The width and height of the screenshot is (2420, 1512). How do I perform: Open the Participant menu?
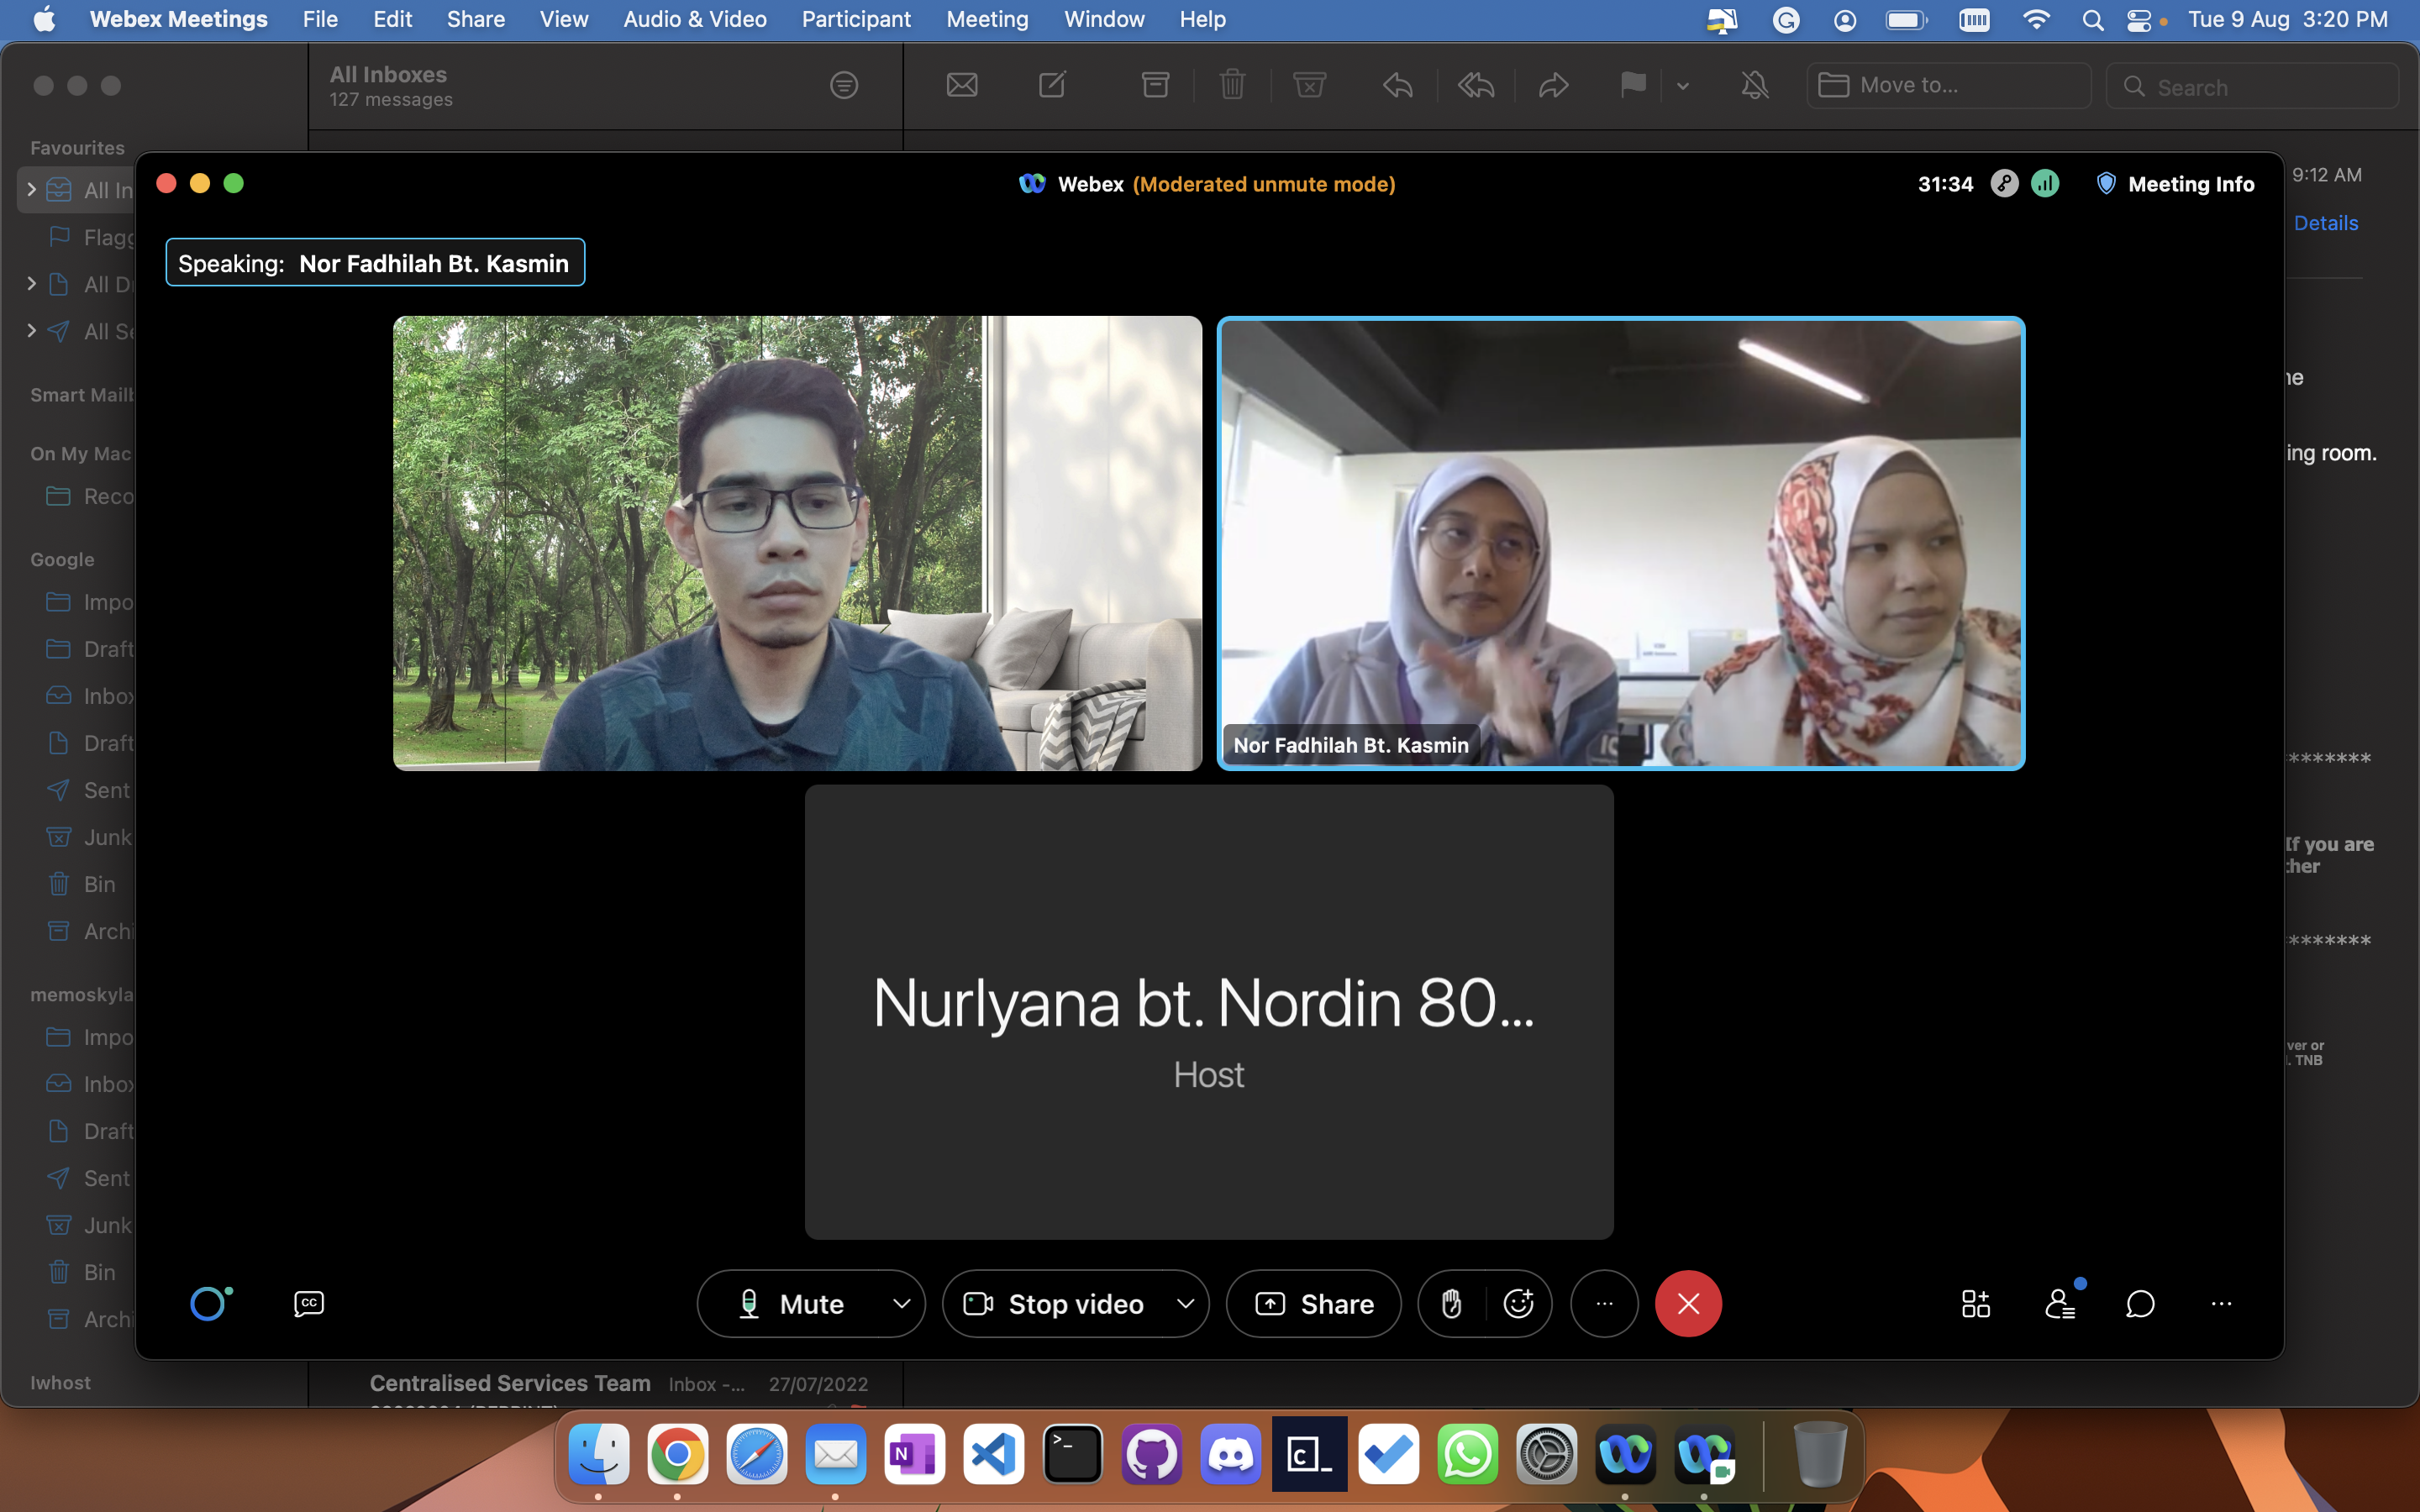[x=855, y=19]
